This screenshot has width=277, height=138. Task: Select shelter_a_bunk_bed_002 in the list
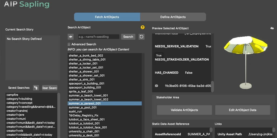105,56
